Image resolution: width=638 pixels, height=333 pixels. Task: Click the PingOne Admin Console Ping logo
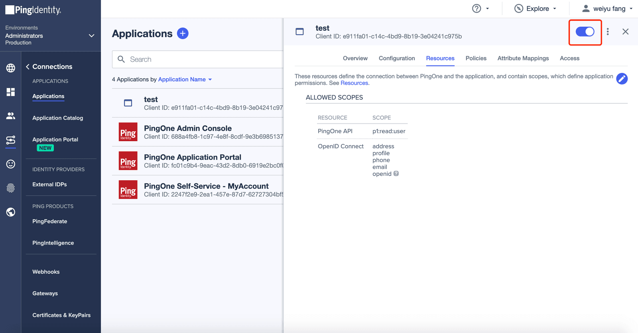tap(128, 132)
